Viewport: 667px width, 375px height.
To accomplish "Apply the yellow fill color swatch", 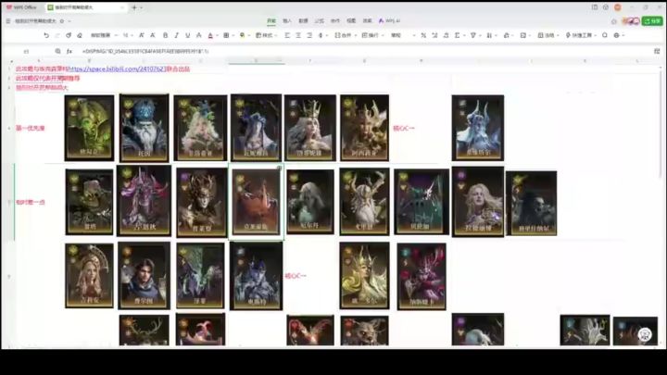I will coord(242,35).
